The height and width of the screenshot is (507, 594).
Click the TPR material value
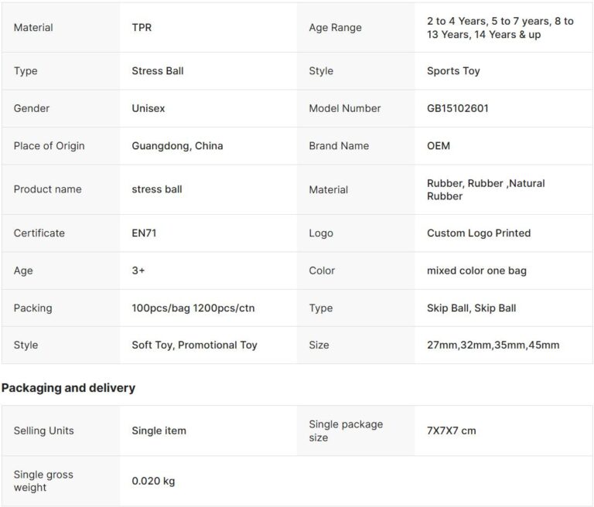point(142,28)
